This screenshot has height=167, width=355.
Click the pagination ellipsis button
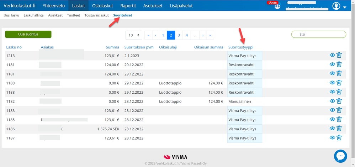(x=195, y=35)
